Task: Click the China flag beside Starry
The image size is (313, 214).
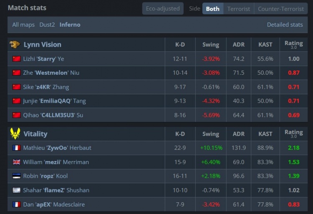Action: pyautogui.click(x=17, y=59)
